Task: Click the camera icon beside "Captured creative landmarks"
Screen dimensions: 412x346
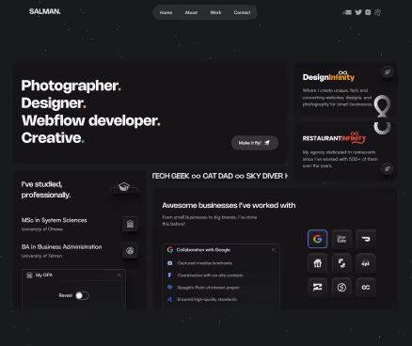Action: click(x=169, y=263)
